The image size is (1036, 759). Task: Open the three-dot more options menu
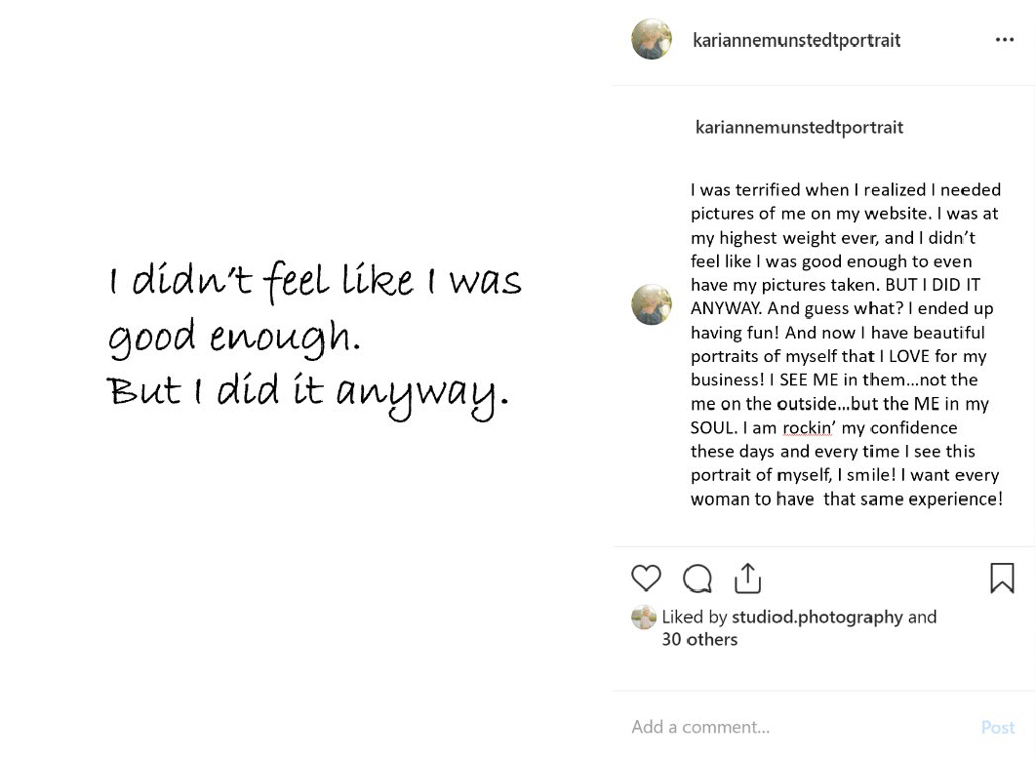(1004, 40)
